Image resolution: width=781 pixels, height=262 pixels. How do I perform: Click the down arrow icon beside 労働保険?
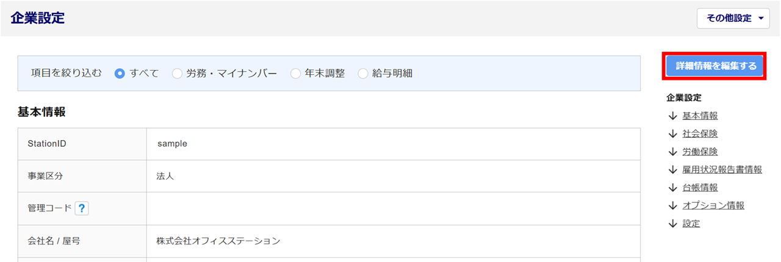[673, 152]
